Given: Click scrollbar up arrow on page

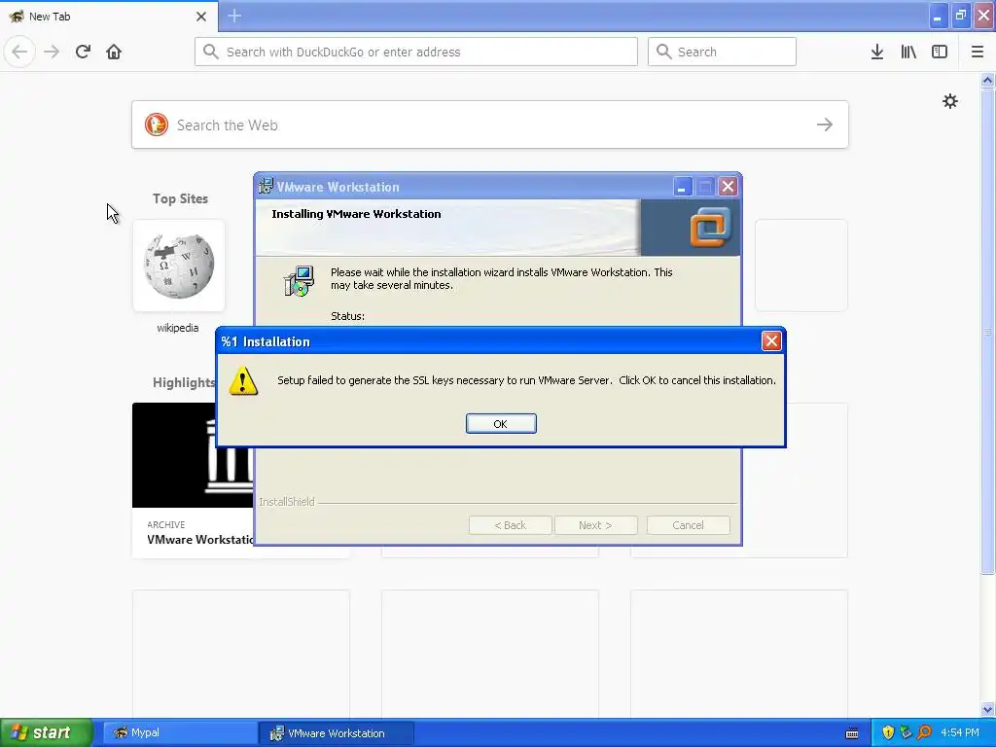Looking at the screenshot, I should coord(987,80).
